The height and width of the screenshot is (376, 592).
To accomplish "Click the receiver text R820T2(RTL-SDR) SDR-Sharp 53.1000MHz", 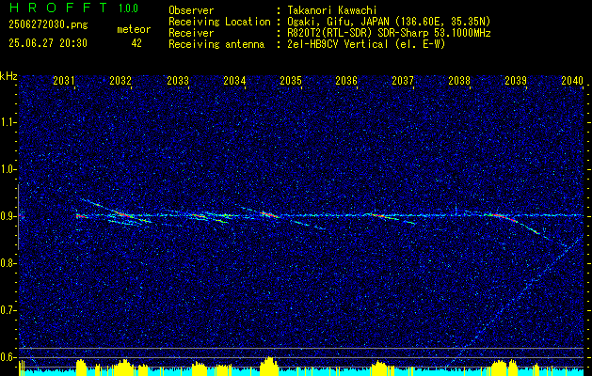I will 389,33.
